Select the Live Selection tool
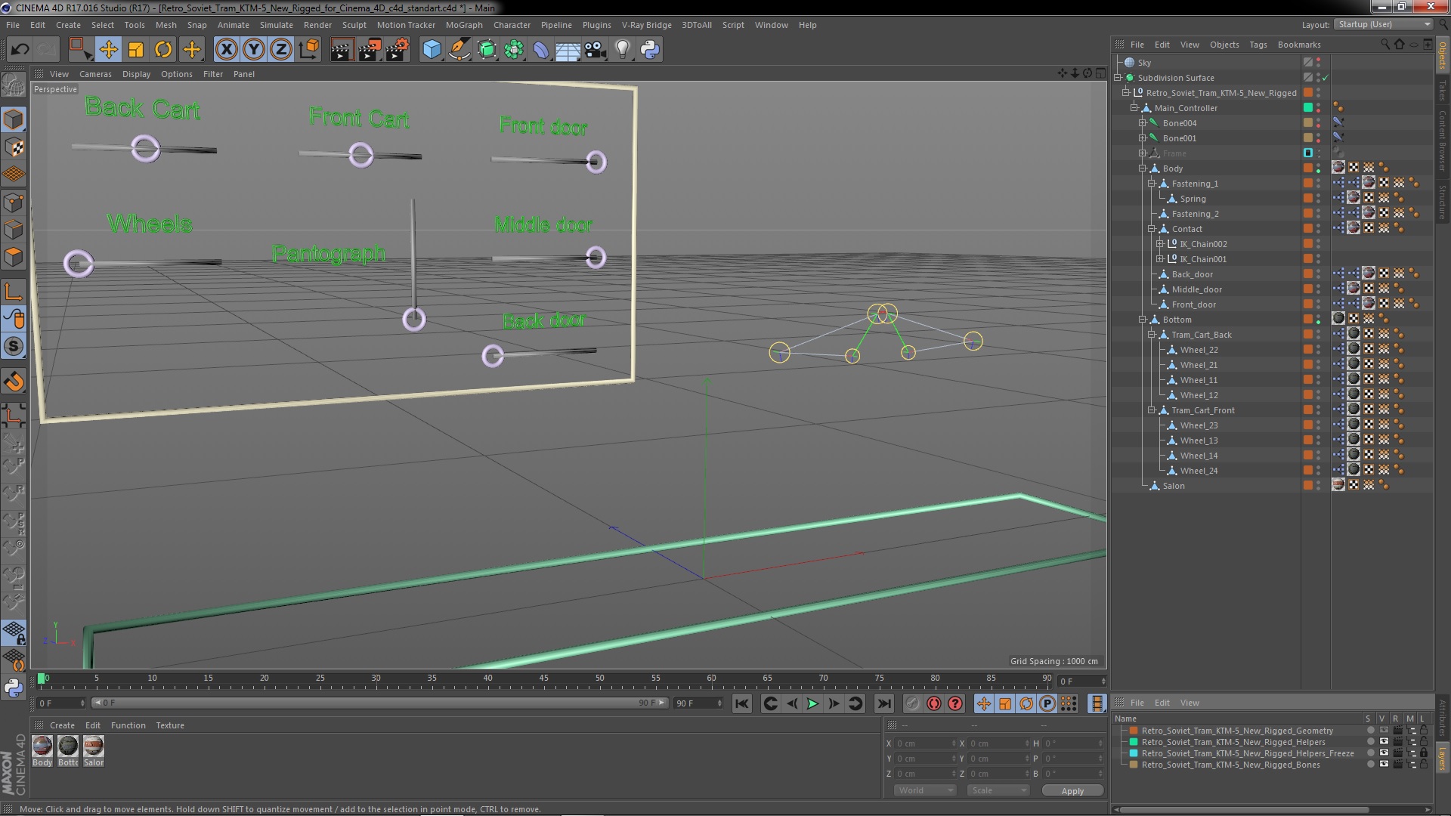 coord(79,50)
